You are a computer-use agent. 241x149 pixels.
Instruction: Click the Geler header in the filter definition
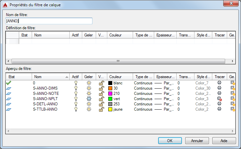pyautogui.click(x=89, y=35)
